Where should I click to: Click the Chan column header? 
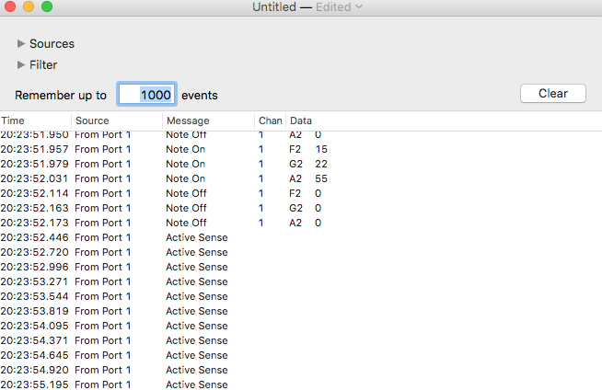pos(271,120)
